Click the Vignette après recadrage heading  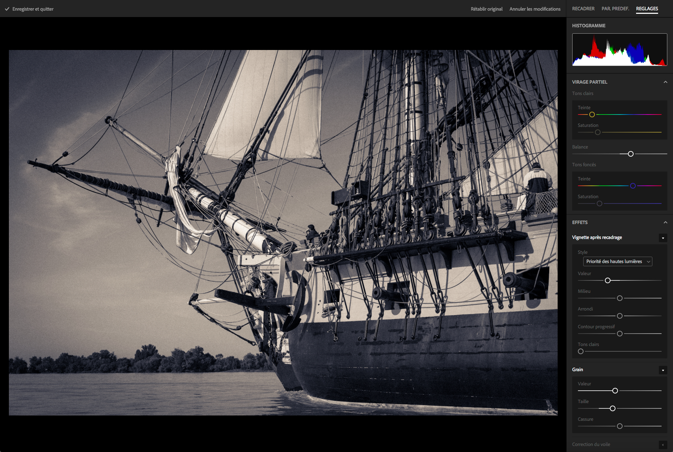597,238
